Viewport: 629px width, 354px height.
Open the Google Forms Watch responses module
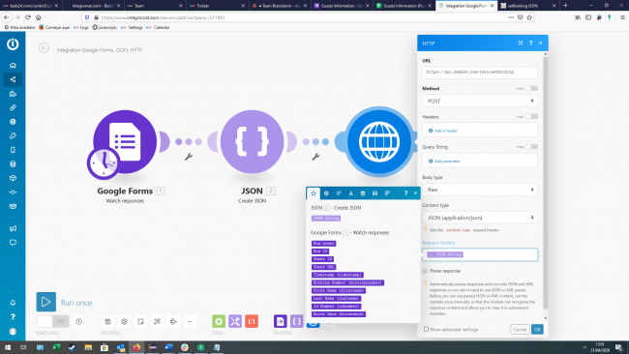click(125, 141)
